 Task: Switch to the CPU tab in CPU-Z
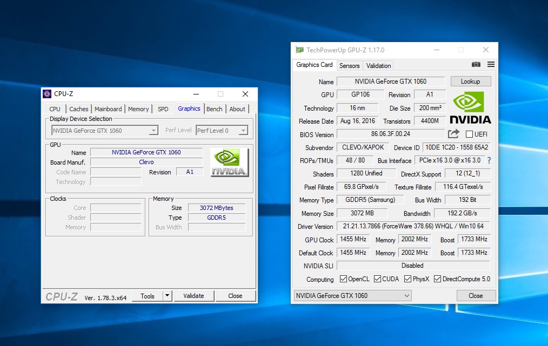(55, 109)
